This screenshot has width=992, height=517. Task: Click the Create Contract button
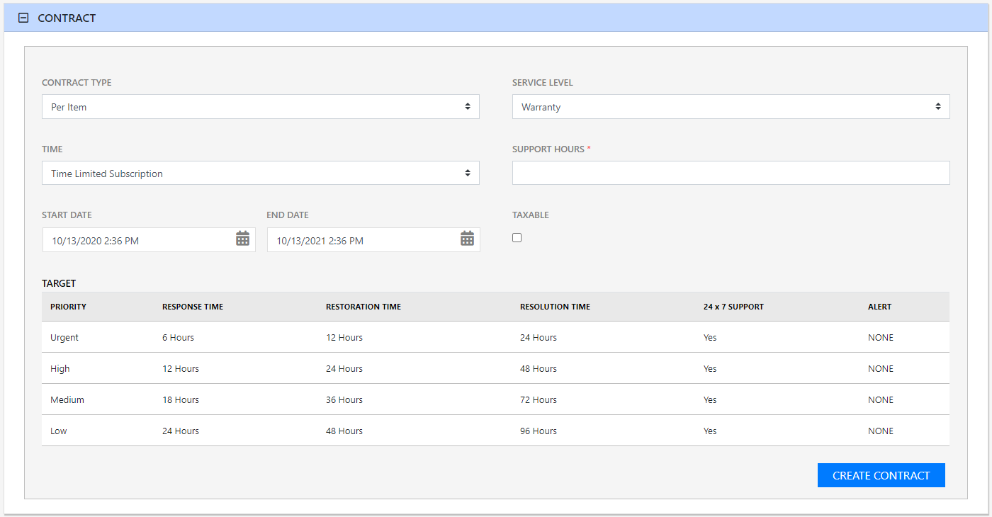click(x=881, y=475)
